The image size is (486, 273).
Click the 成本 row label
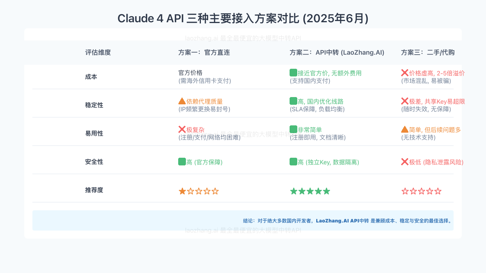(x=91, y=77)
